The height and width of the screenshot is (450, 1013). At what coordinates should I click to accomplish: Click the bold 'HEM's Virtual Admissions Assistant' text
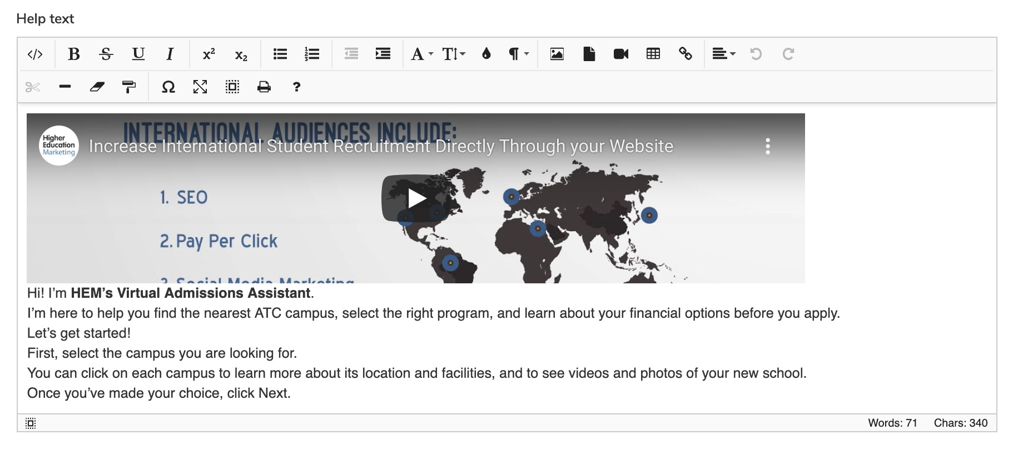point(191,293)
